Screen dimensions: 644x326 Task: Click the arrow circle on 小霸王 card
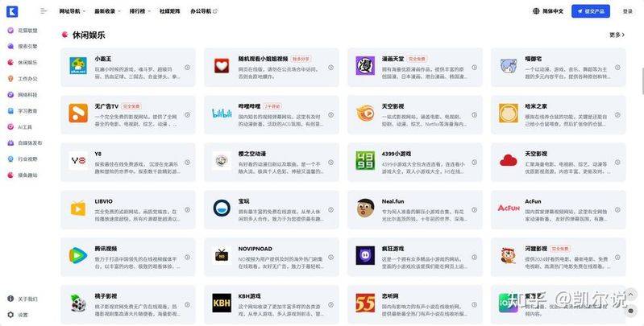pyautogui.click(x=187, y=68)
